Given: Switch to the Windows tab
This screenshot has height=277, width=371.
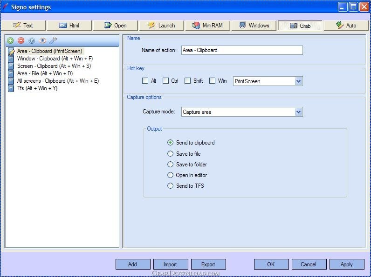Looking at the screenshot, I should coord(254,26).
